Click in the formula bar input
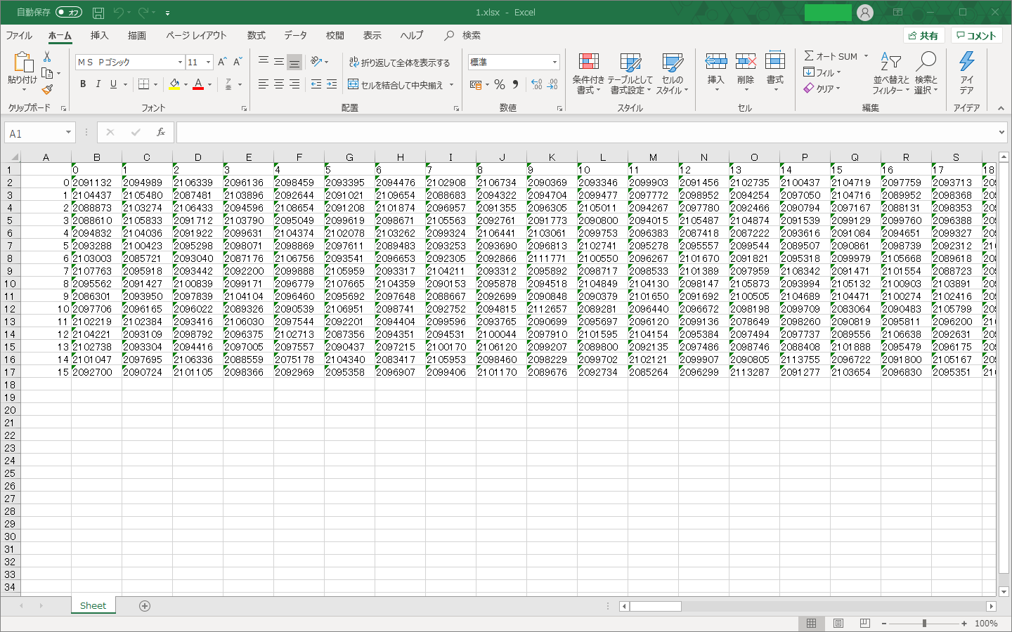This screenshot has height=632, width=1012. (x=585, y=133)
